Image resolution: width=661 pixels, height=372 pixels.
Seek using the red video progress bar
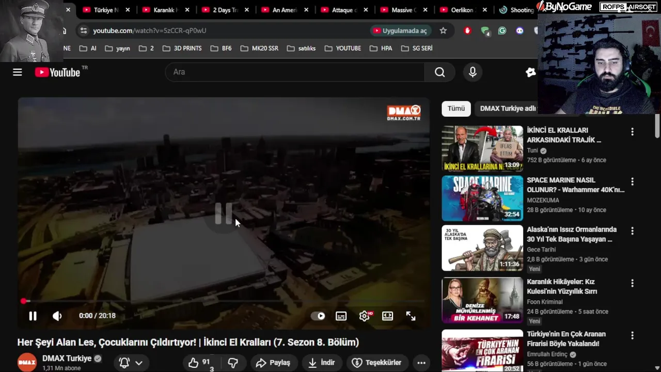point(223,301)
